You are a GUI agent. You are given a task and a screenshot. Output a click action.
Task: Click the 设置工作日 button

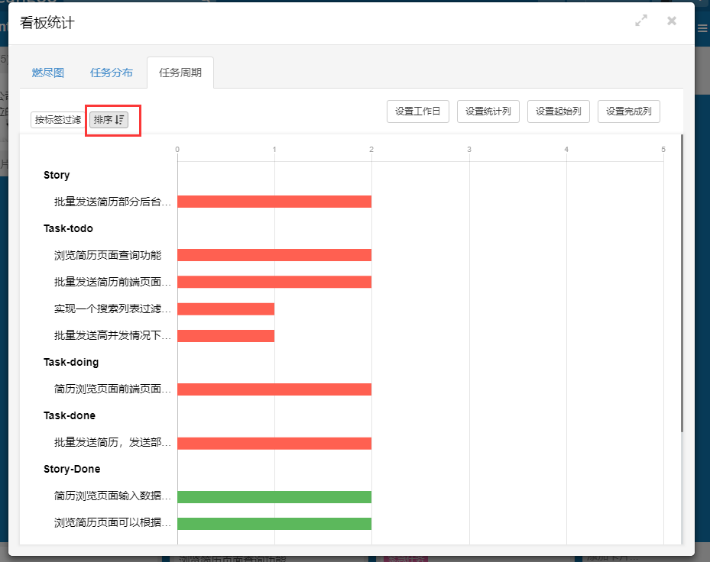pos(418,111)
